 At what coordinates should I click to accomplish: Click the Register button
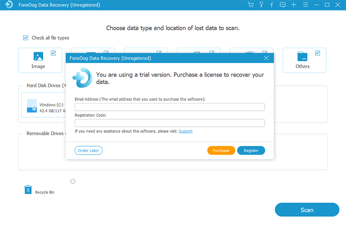(251, 150)
